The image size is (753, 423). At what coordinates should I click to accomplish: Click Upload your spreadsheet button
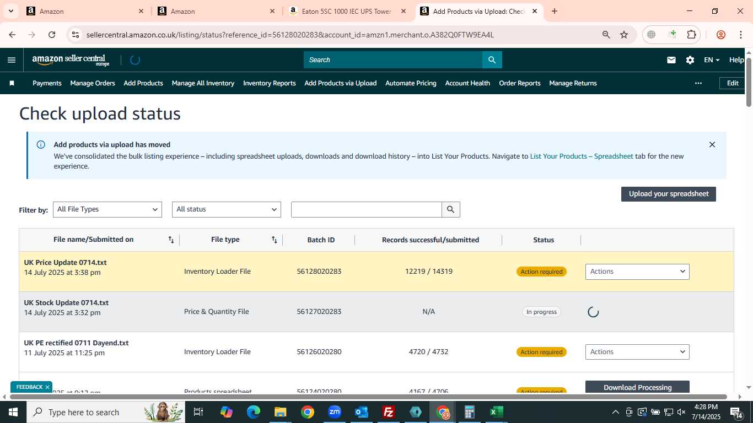669,194
